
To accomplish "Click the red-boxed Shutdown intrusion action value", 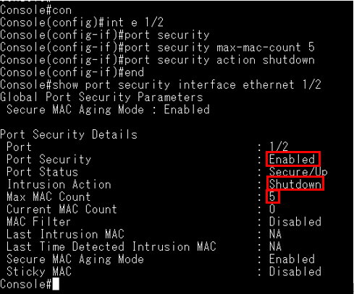I will (x=295, y=183).
